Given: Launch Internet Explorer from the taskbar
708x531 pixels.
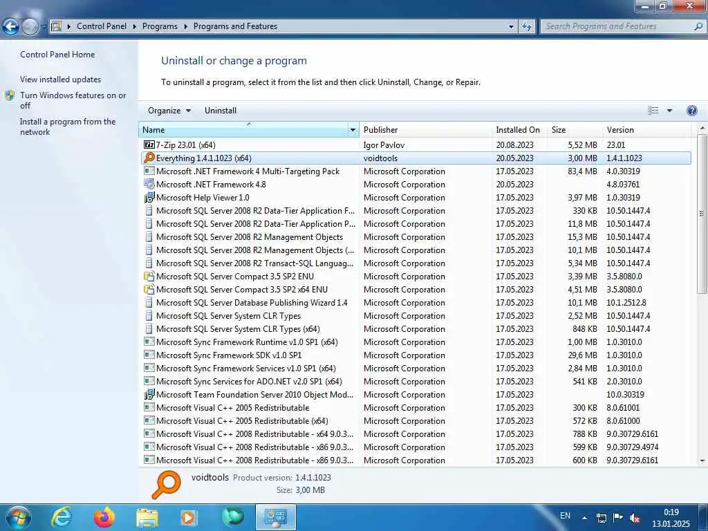Looking at the screenshot, I should [x=62, y=517].
